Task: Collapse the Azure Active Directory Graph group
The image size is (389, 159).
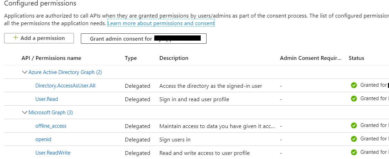Action: pos(24,72)
